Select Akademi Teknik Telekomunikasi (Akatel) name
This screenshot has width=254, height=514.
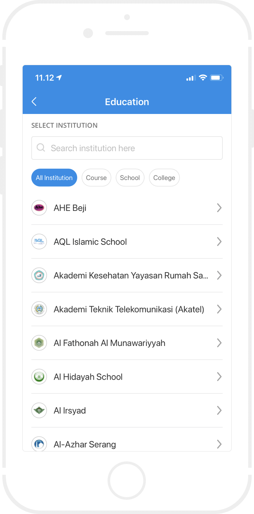[129, 309]
